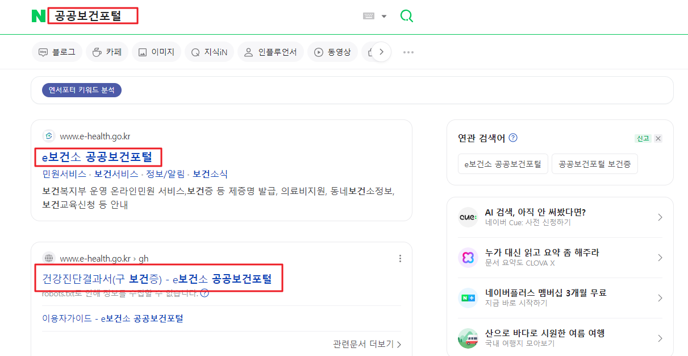688x356 pixels.
Task: Click the CLOVA X icon
Action: (468, 258)
